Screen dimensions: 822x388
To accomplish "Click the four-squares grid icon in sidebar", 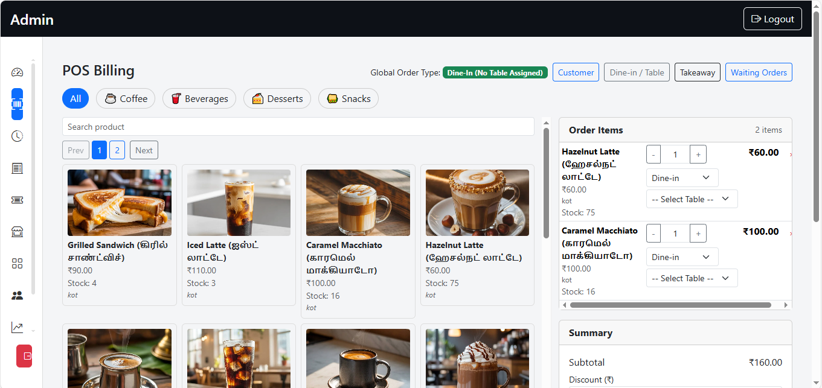I will tap(17, 264).
